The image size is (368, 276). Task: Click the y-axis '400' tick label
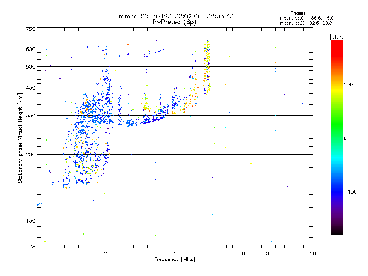[30, 88]
